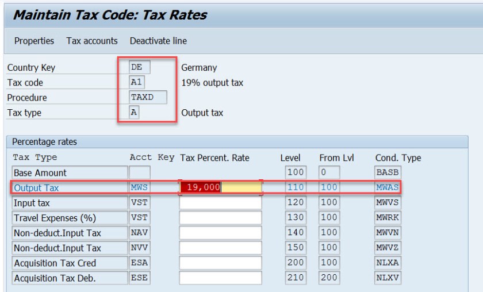Click the NLXV condition type cell
The width and height of the screenshot is (483, 292).
388,278
